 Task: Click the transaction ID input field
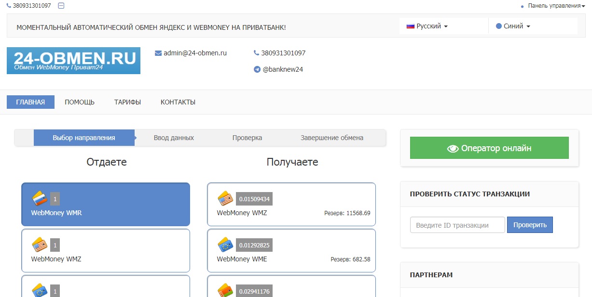pos(457,225)
